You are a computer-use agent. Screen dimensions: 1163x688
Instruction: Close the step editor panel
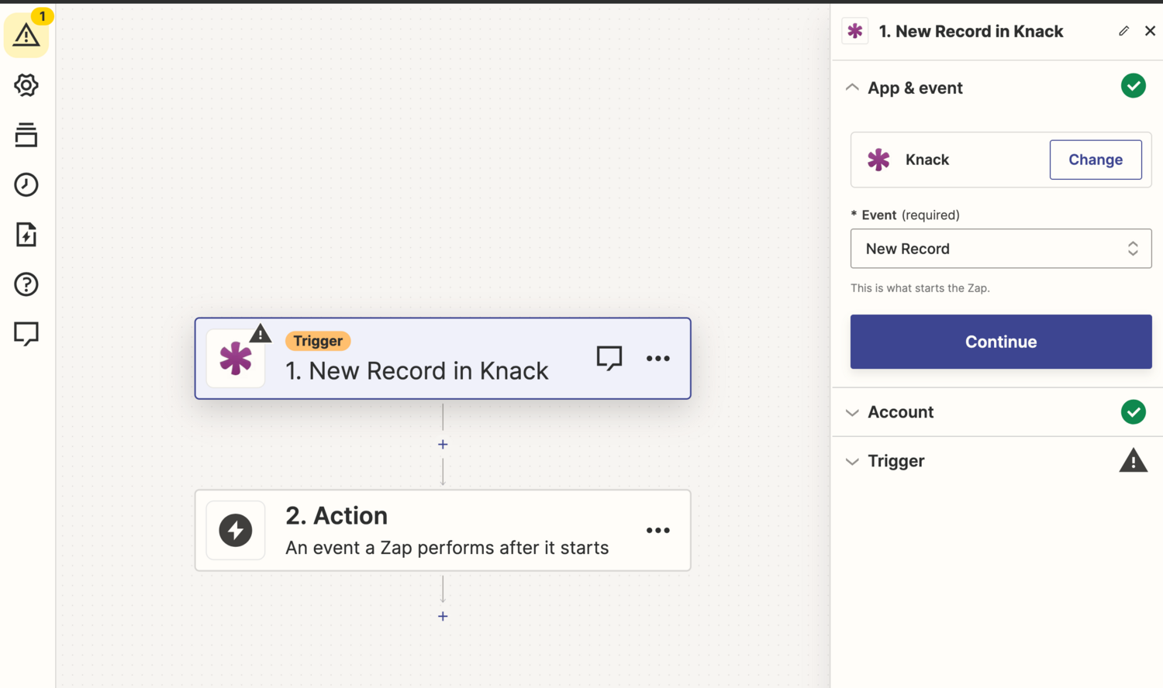click(x=1150, y=31)
